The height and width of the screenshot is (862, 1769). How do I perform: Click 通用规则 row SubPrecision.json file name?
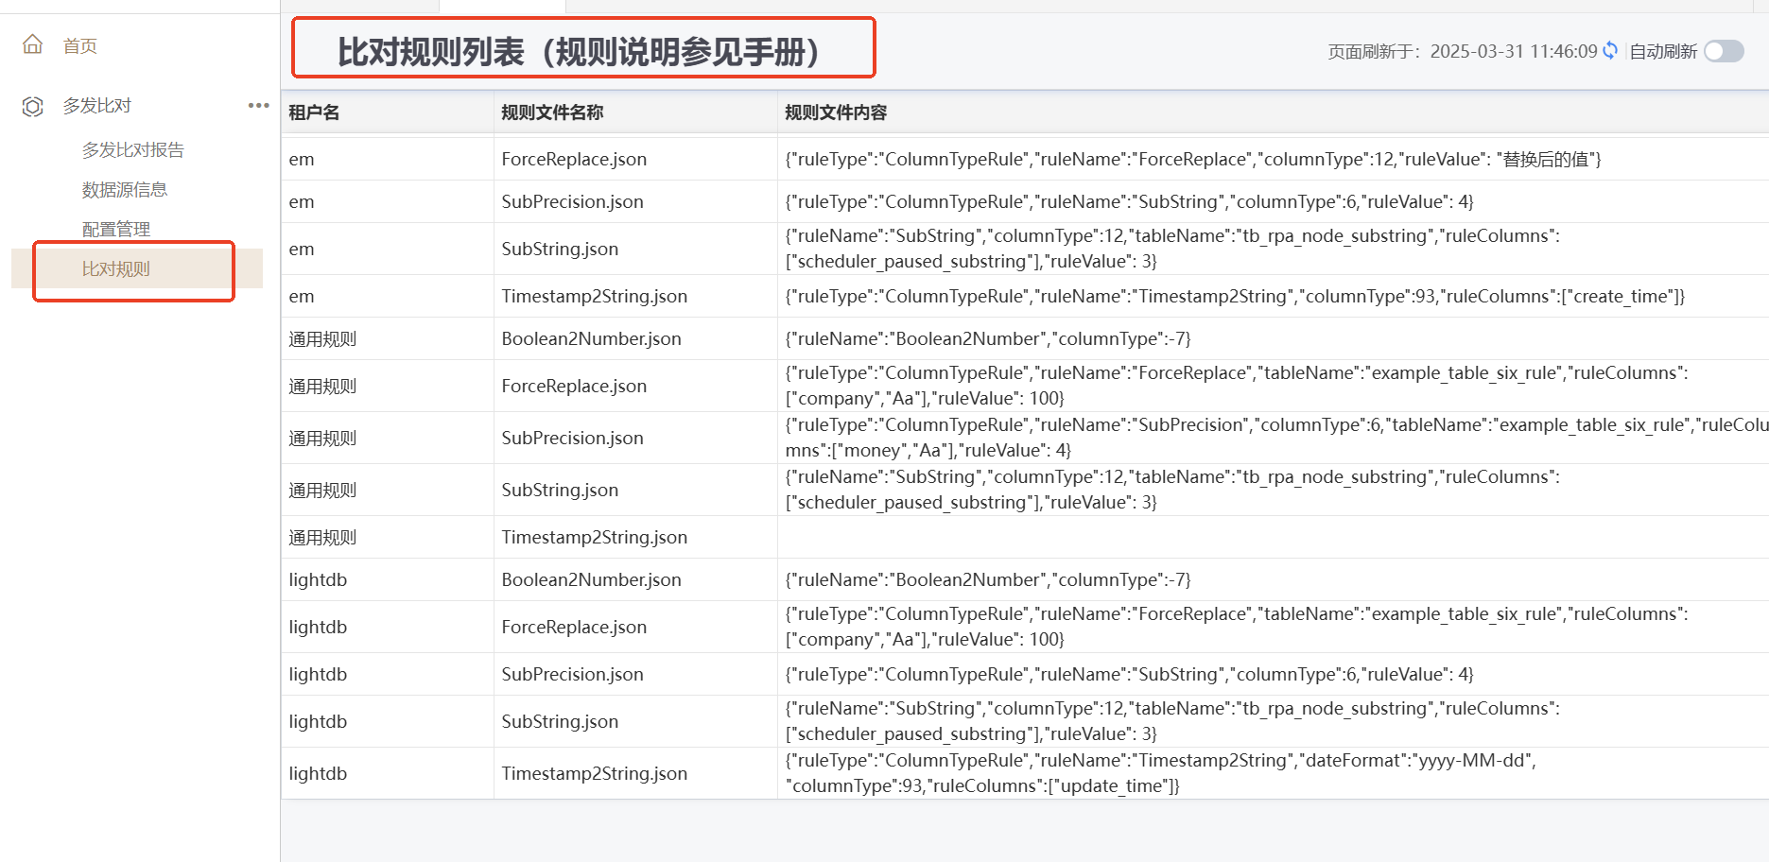click(x=572, y=438)
